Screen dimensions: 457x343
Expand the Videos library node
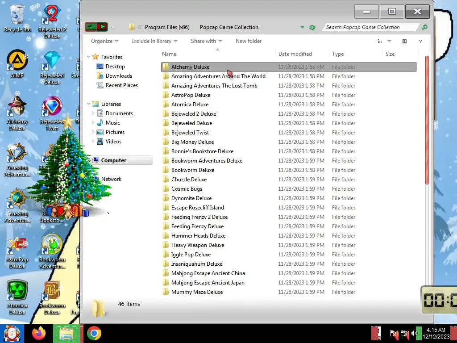[x=93, y=142]
